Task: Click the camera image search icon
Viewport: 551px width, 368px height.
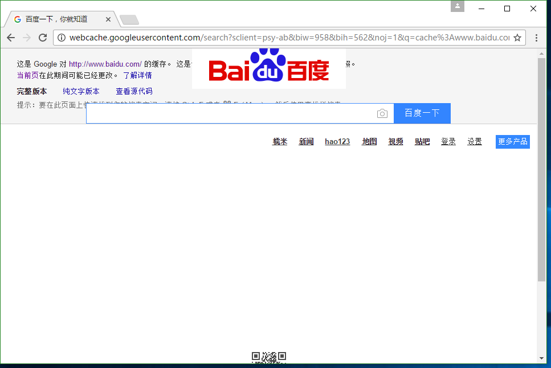Action: [x=382, y=113]
